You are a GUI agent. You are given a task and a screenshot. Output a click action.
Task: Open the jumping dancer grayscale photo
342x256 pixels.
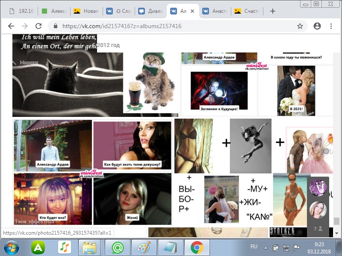(x=251, y=146)
